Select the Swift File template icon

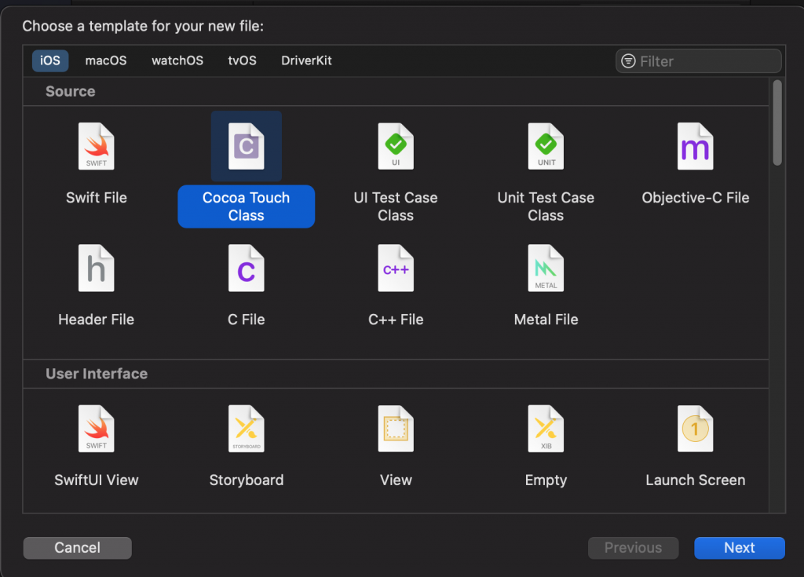pyautogui.click(x=97, y=146)
